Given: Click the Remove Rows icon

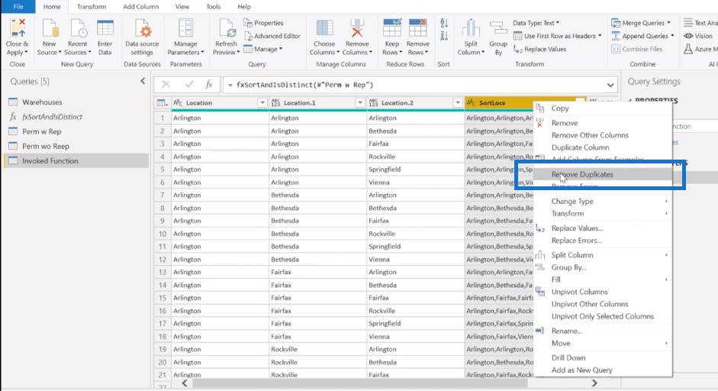Looking at the screenshot, I should pyautogui.click(x=417, y=29).
